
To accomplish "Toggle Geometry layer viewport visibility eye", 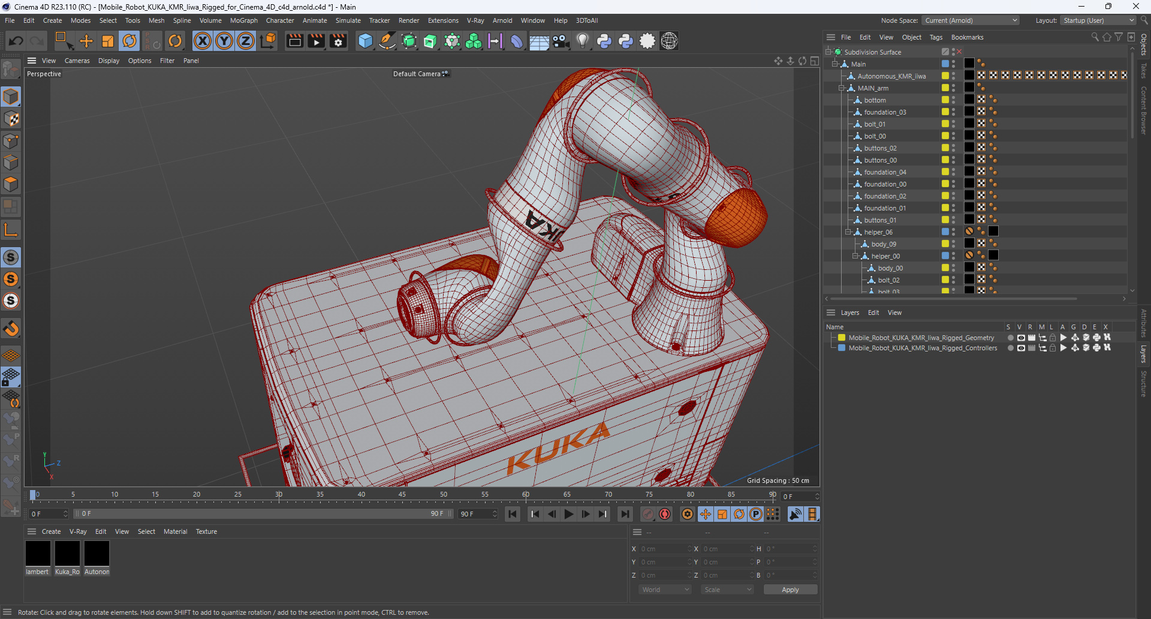I will coord(1021,338).
